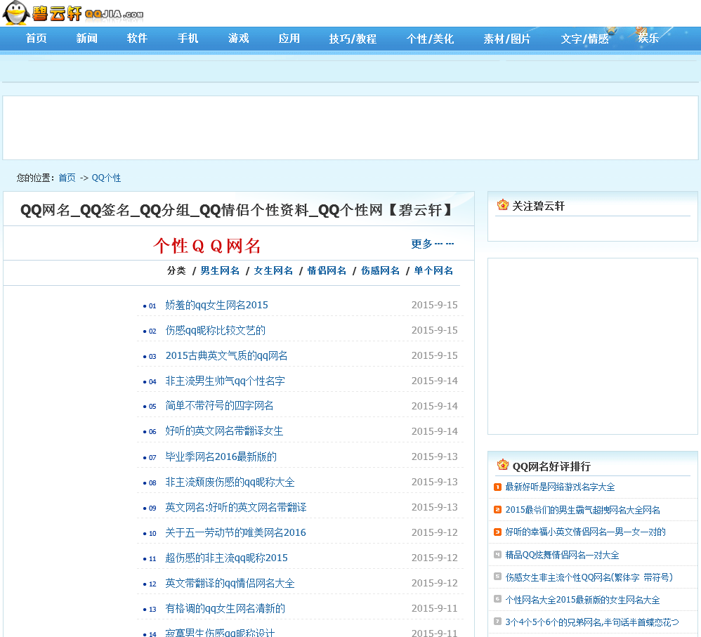The image size is (701, 637).
Task: Open ranked link 3个4个5个6个的兄弟网名
Action: pos(592,622)
